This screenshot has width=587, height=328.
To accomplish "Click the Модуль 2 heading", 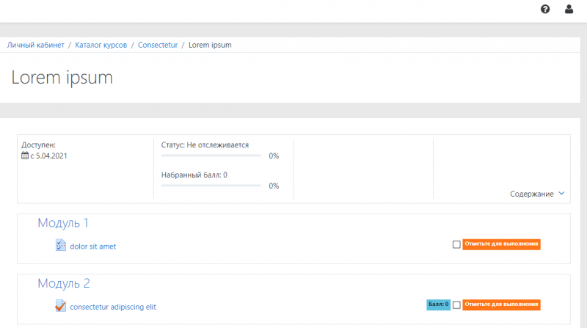I will (x=64, y=283).
